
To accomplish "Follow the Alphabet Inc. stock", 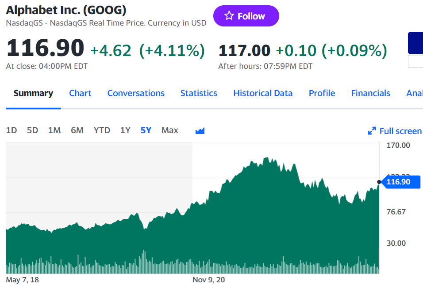I will coord(246,16).
